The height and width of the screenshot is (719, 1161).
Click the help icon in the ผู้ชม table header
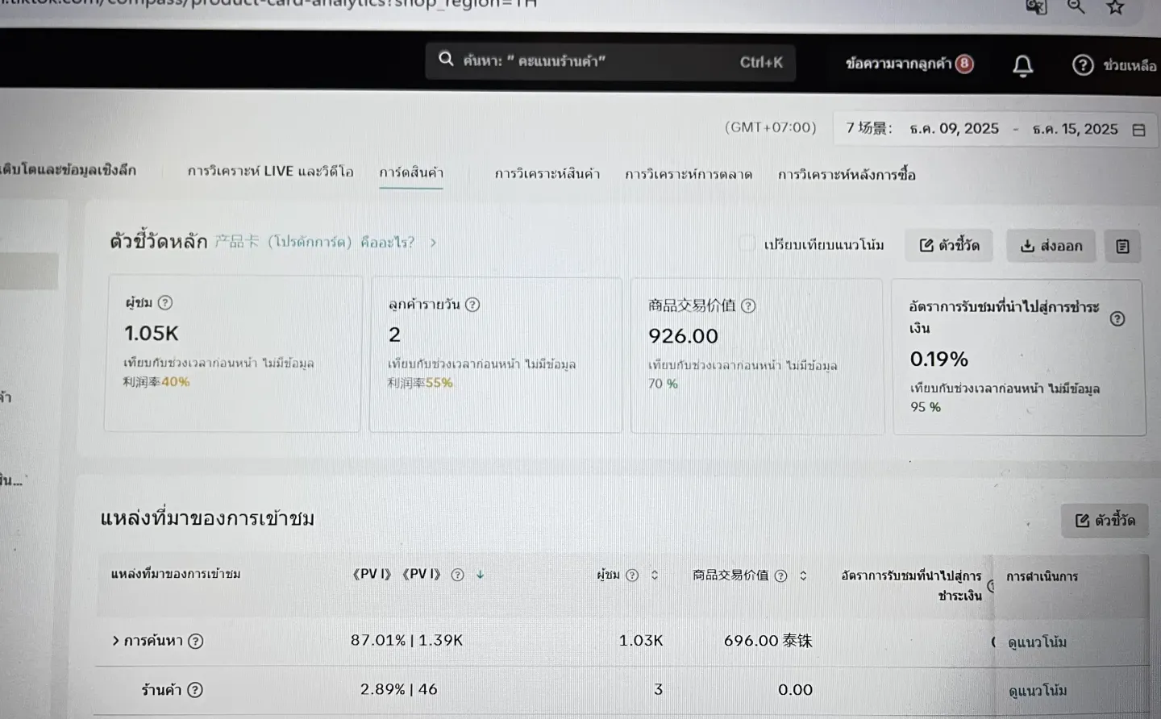pyautogui.click(x=632, y=576)
